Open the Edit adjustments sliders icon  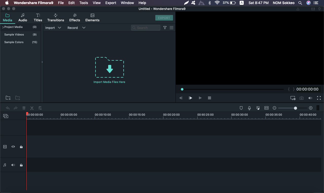pos(40,108)
